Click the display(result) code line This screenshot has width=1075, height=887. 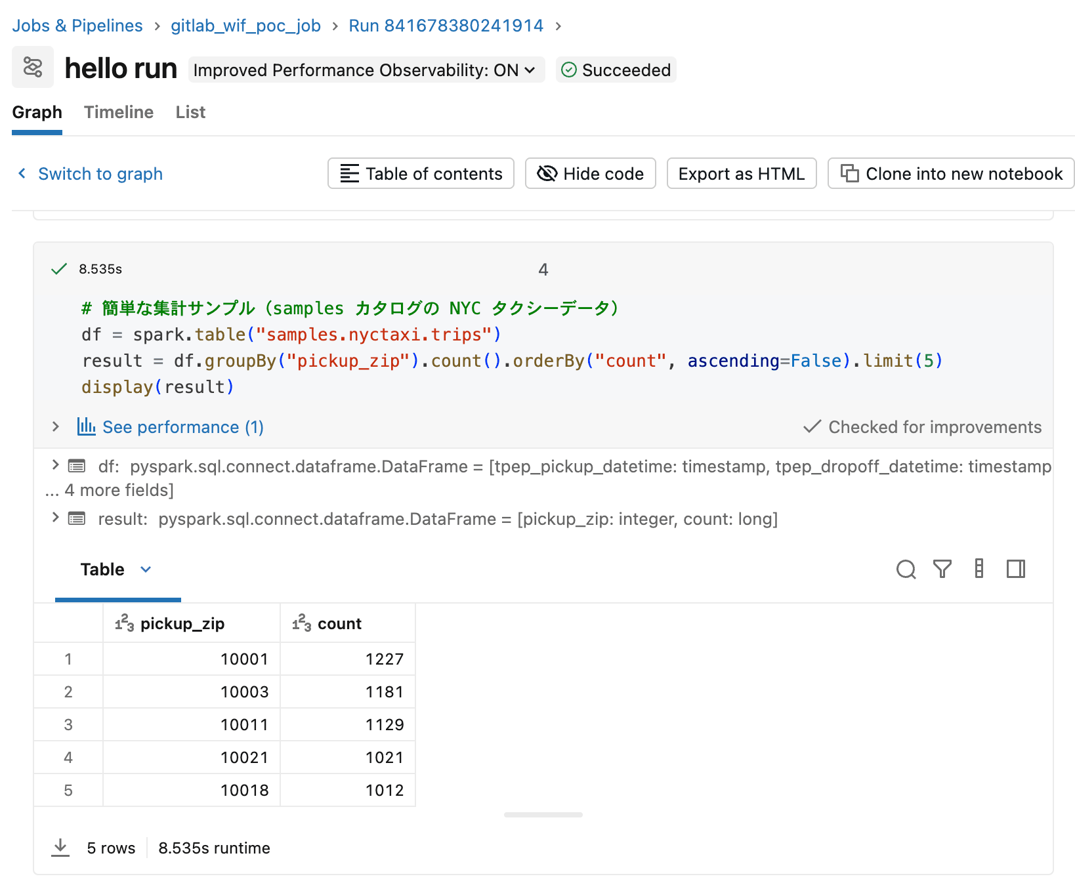click(x=158, y=387)
